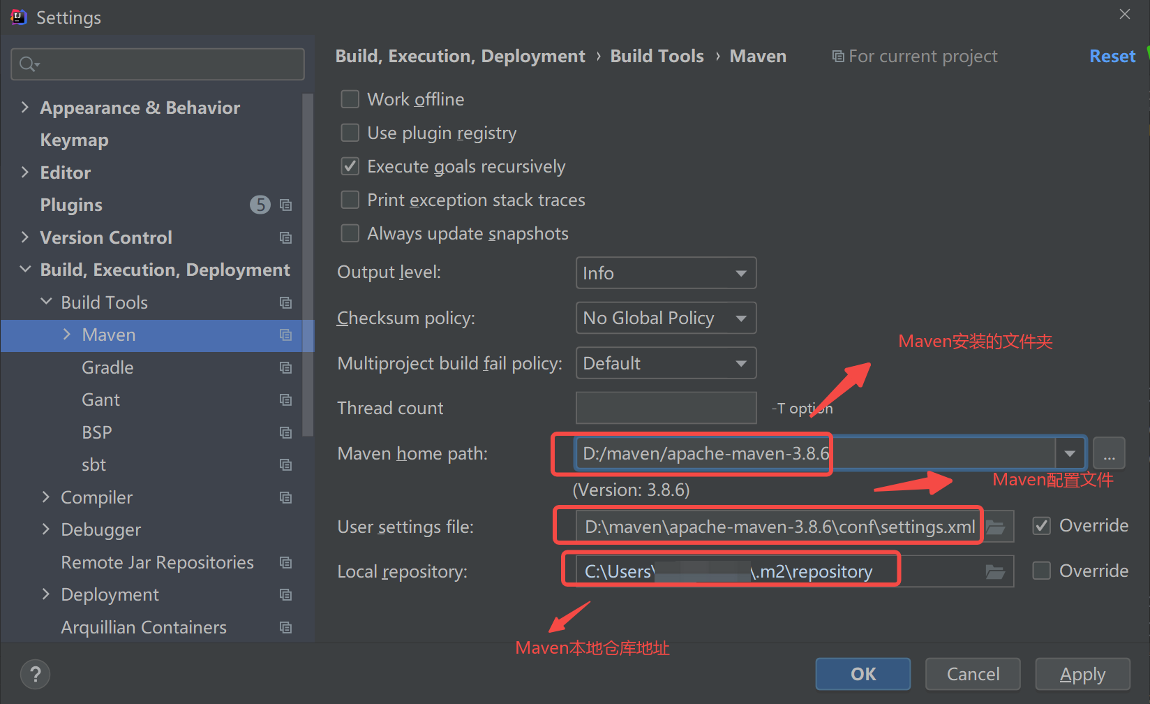Select BSP under Build Tools
1150x704 pixels.
click(x=96, y=432)
